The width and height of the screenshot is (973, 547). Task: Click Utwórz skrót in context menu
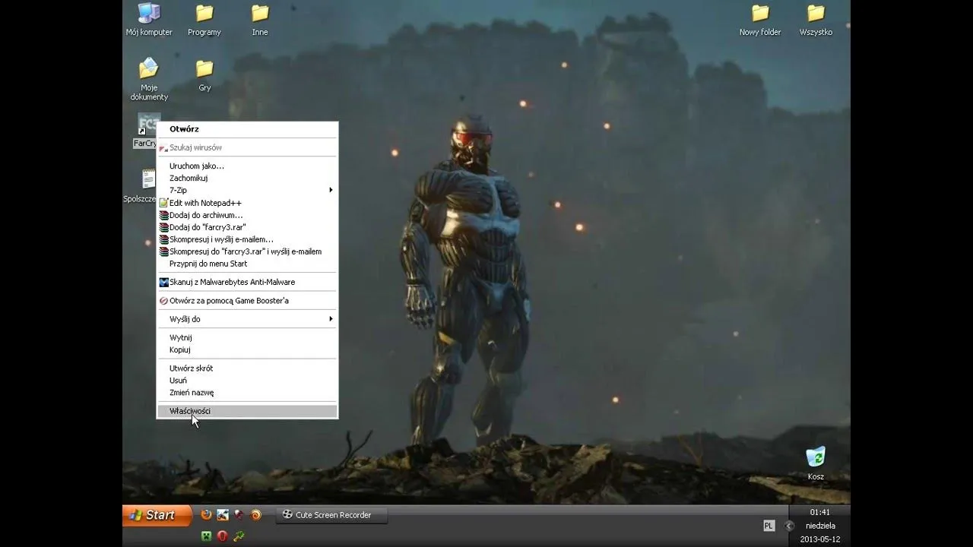pyautogui.click(x=191, y=368)
